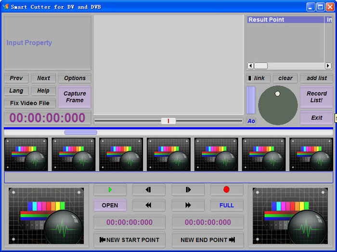This screenshot has height=252, width=337.
Task: Click the fast forward double-arrow button
Action: pos(188,205)
